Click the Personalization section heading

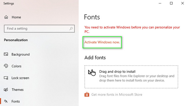tap(16, 40)
